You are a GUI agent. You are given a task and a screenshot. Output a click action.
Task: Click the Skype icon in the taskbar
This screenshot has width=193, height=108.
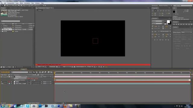(27, 106)
